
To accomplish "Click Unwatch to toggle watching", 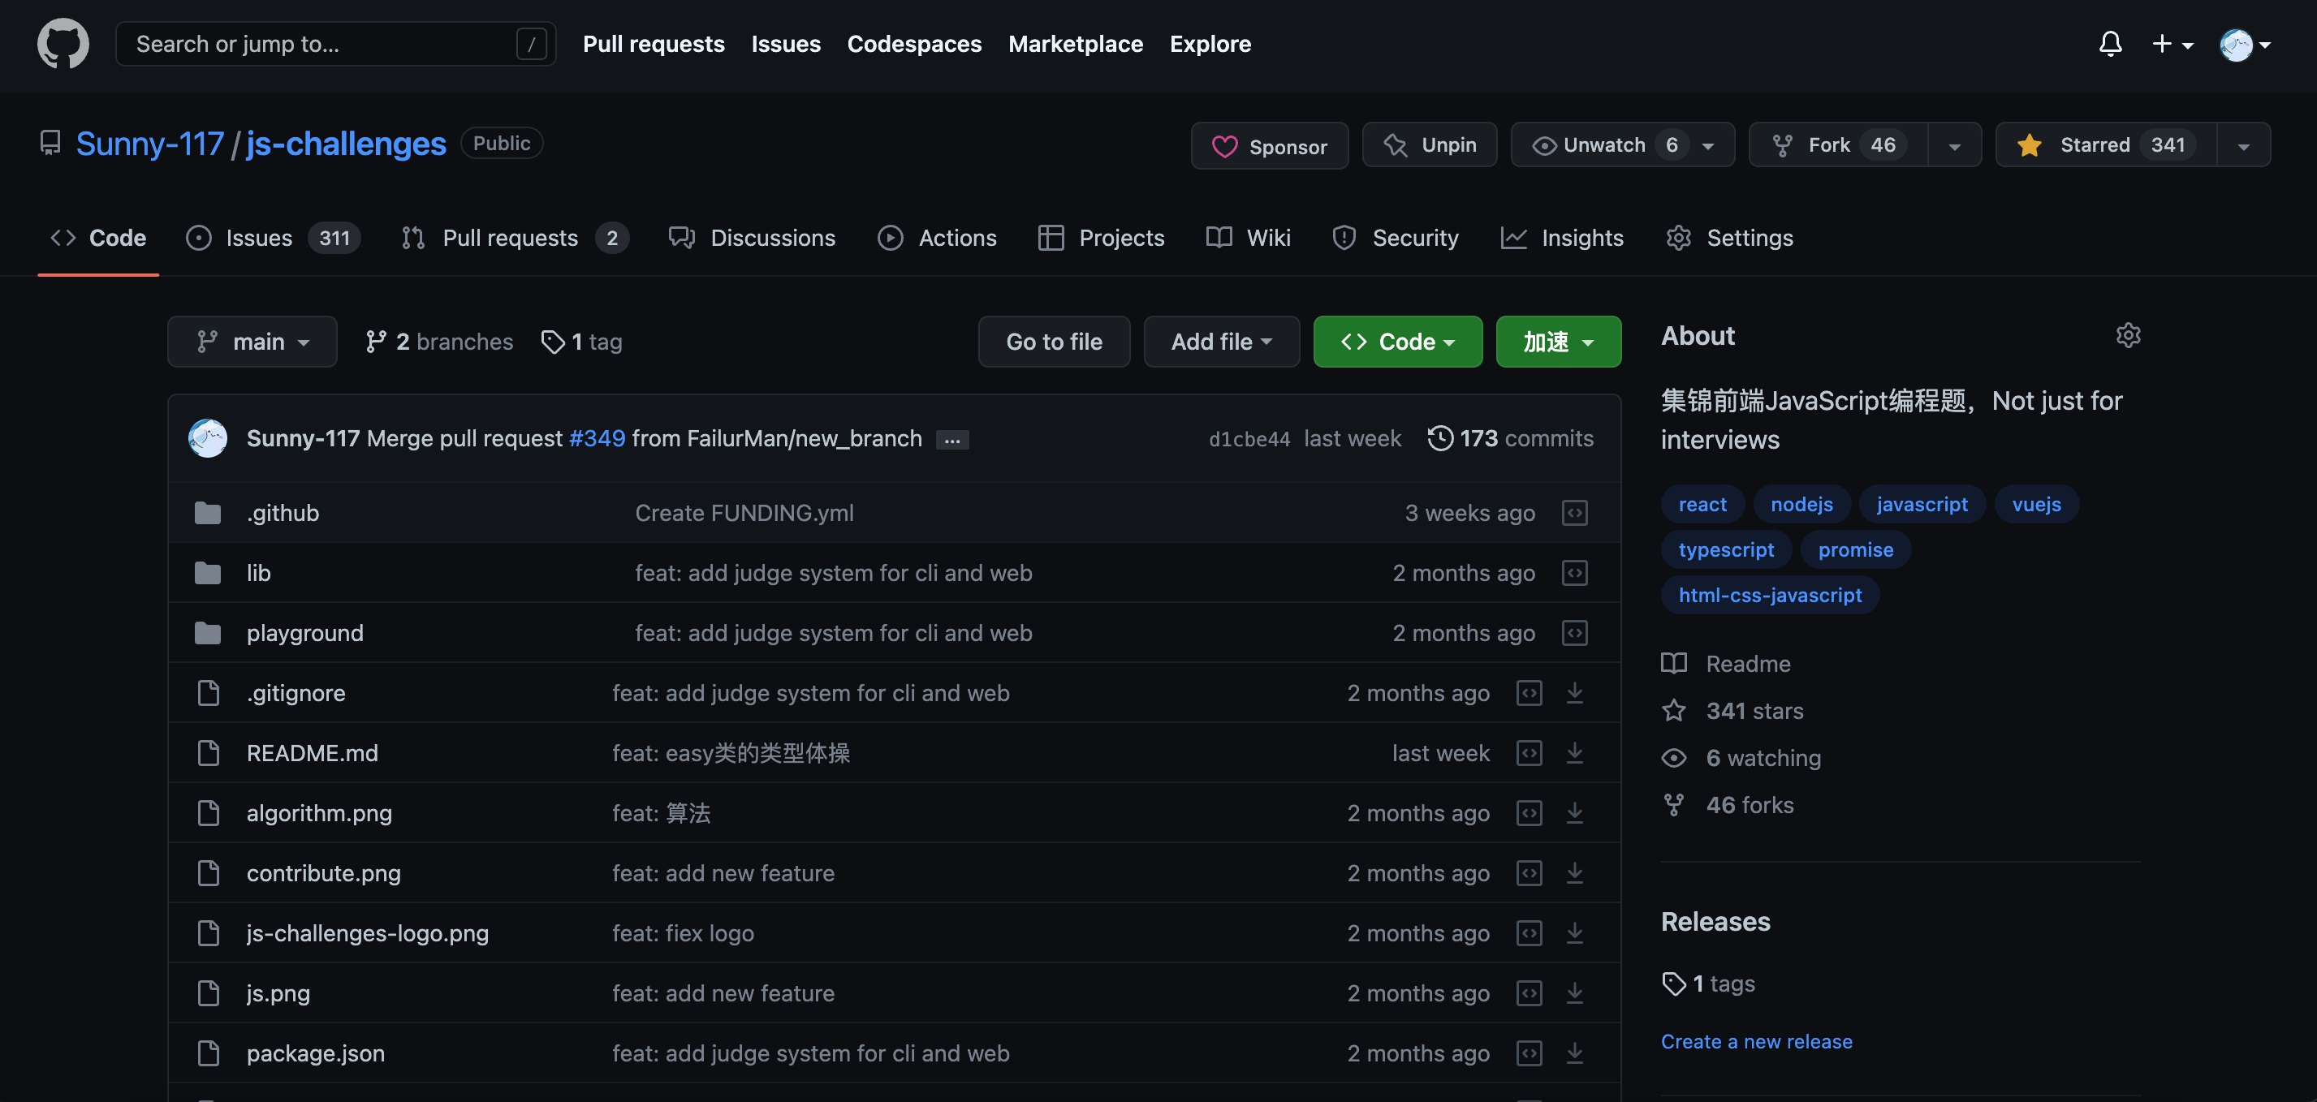I will [x=1605, y=144].
